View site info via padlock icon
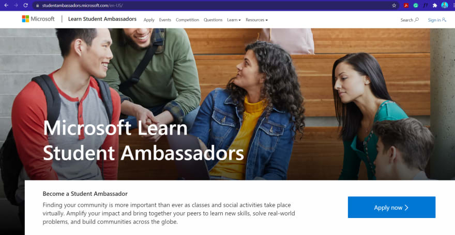 37,6
